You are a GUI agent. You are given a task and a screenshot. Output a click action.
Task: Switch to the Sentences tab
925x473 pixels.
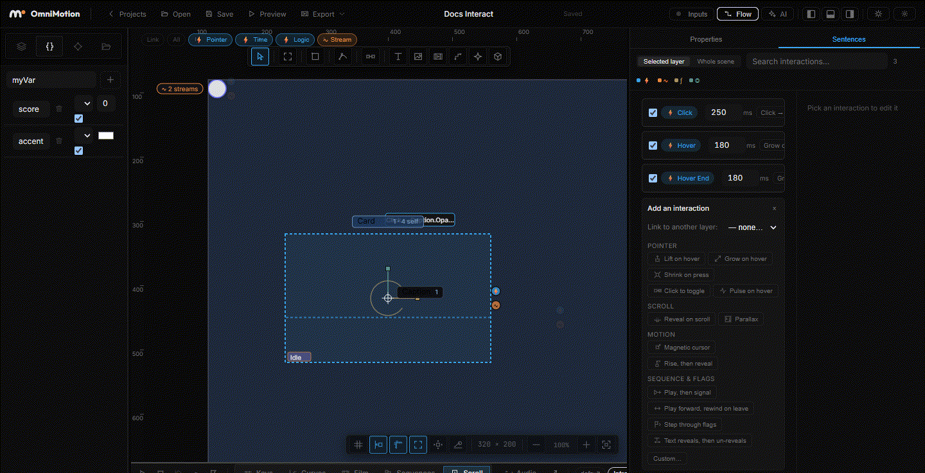click(x=849, y=39)
